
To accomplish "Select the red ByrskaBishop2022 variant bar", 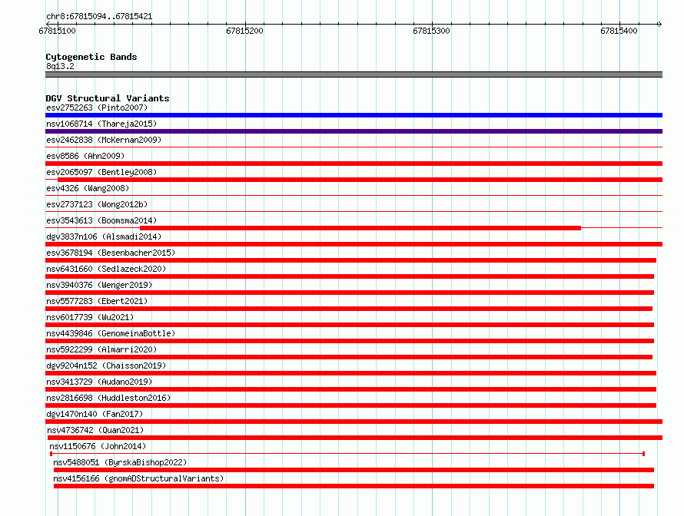I will coord(354,470).
